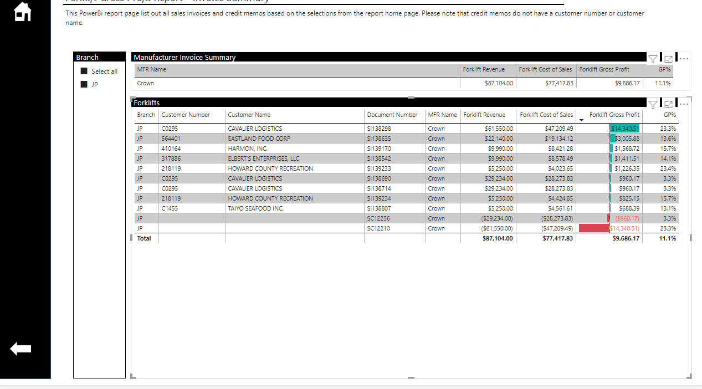Click document number SI139233

point(379,168)
